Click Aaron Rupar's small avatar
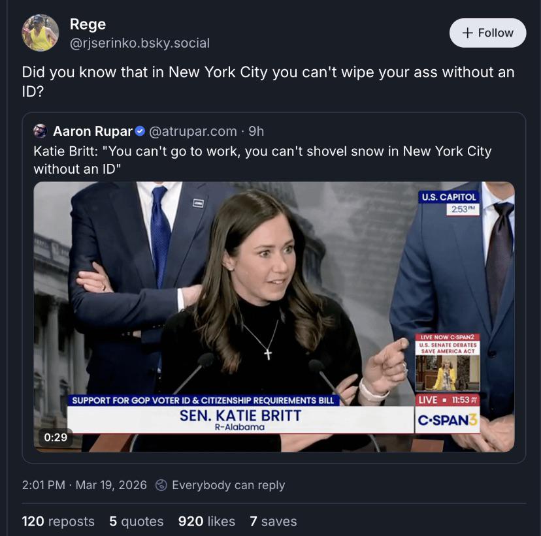 point(41,131)
